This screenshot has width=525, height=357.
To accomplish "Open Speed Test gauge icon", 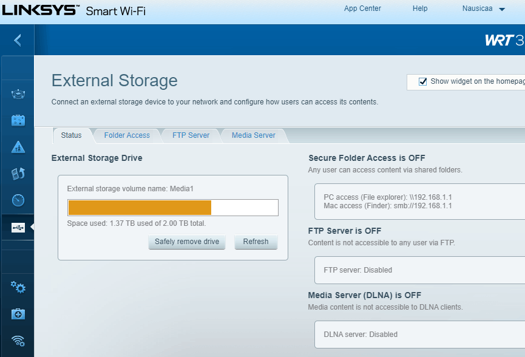I will [x=18, y=200].
